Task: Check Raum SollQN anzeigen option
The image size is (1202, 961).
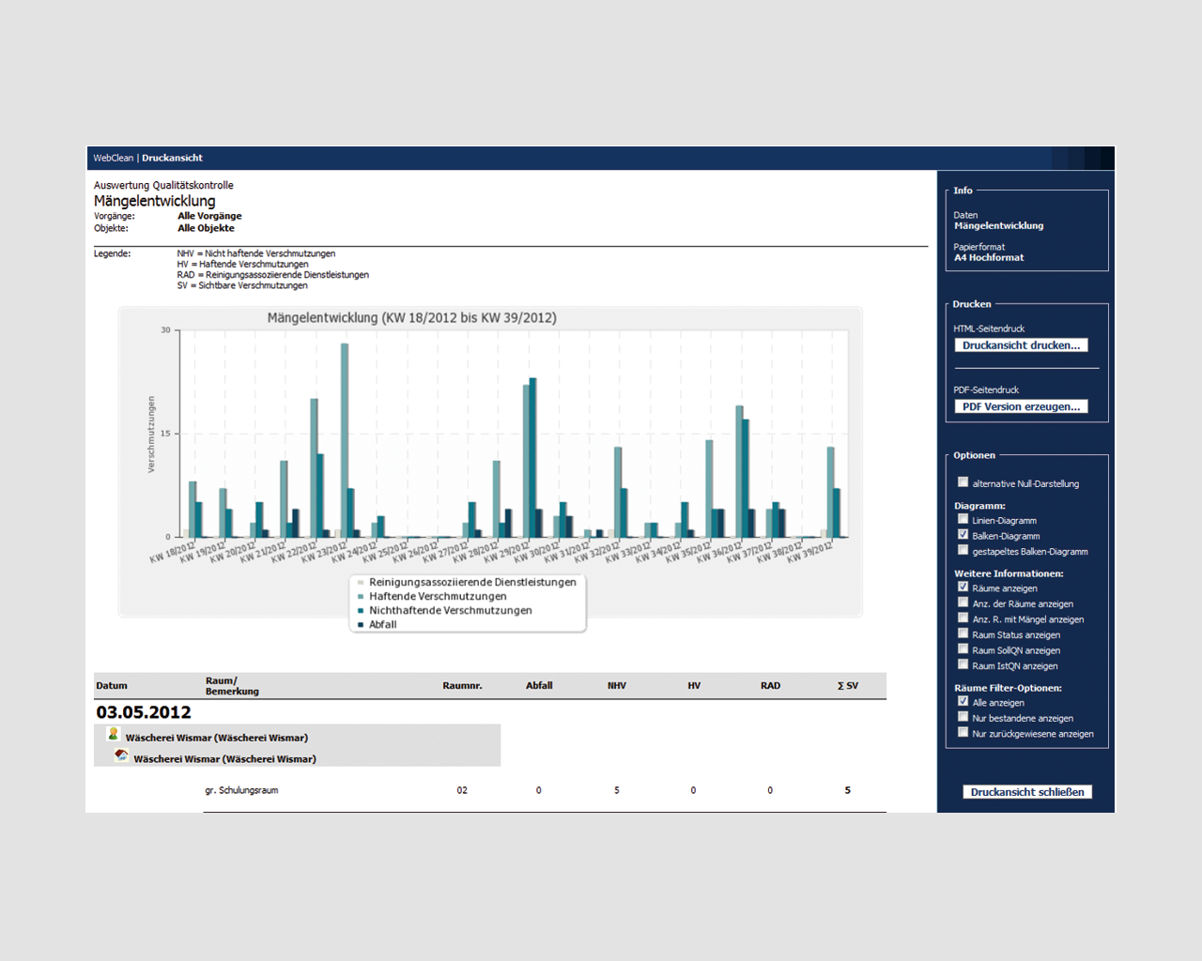Action: [x=963, y=649]
